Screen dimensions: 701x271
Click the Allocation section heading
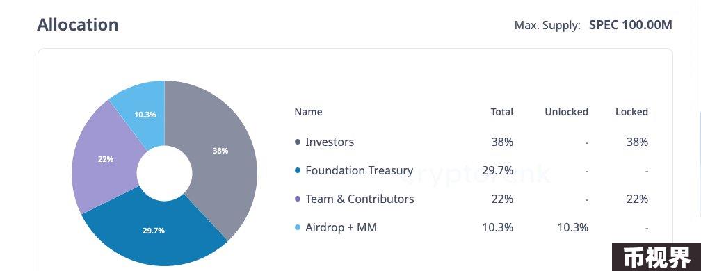(78, 24)
